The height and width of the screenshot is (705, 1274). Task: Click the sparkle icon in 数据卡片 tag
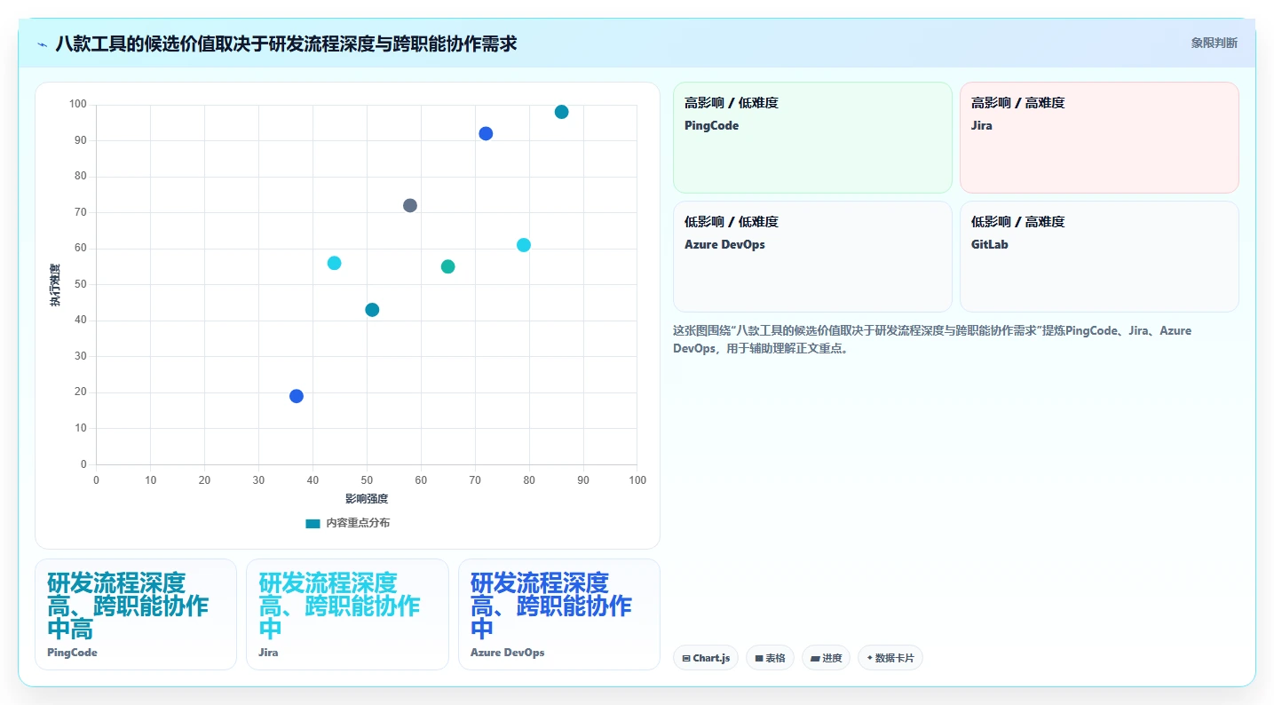(870, 659)
